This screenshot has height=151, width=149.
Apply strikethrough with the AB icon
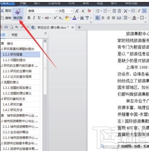[x=47, y=18]
